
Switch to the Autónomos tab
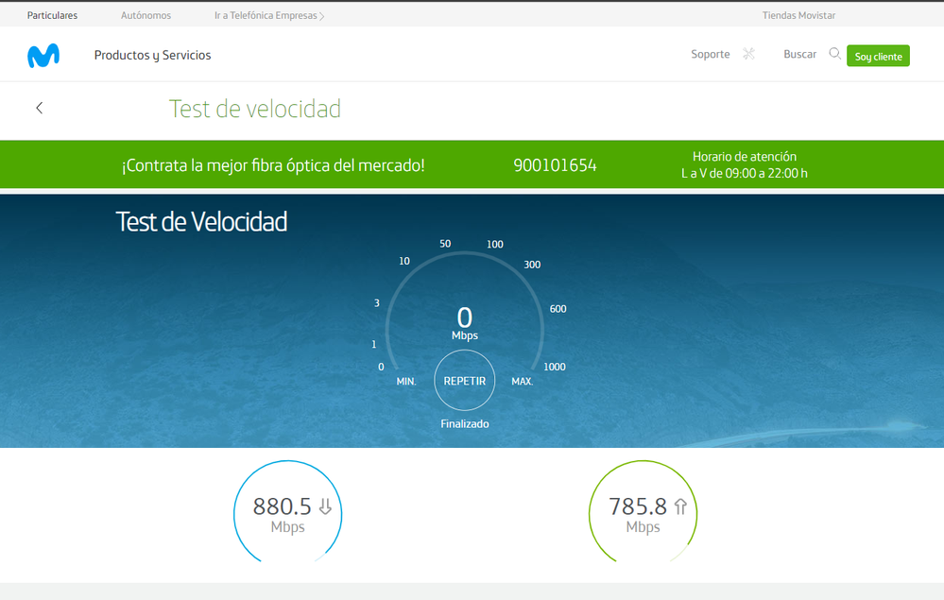pos(146,15)
